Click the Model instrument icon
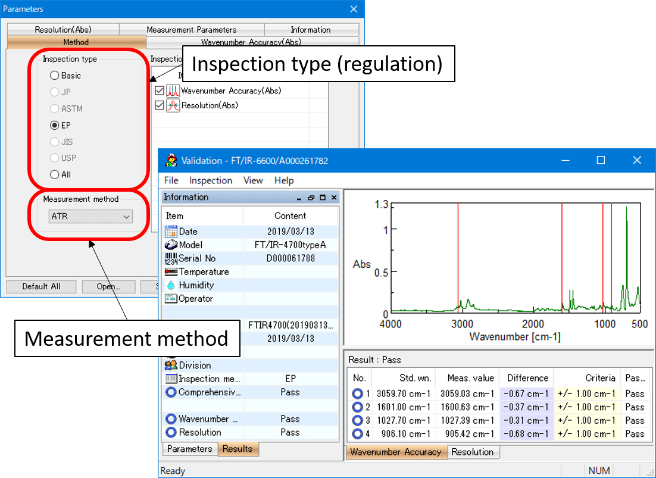Image resolution: width=656 pixels, height=478 pixels. pos(171,245)
